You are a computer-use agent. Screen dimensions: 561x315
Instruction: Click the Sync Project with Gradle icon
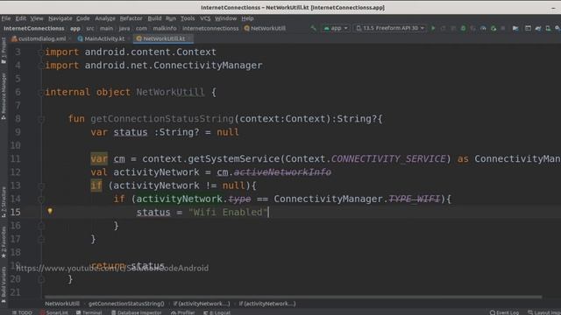coord(537,28)
